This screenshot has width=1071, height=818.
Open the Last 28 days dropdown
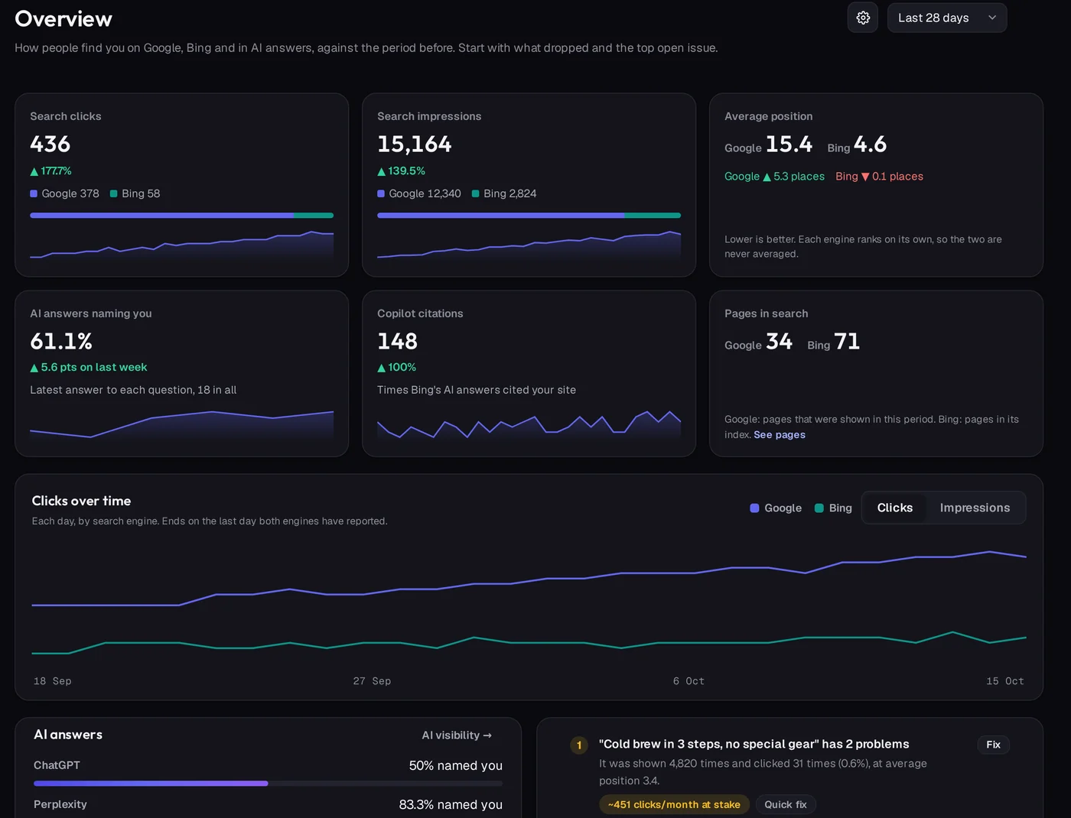point(947,18)
